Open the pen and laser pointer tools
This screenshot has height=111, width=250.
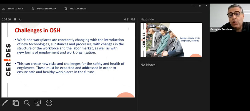pyautogui.click(x=5, y=103)
